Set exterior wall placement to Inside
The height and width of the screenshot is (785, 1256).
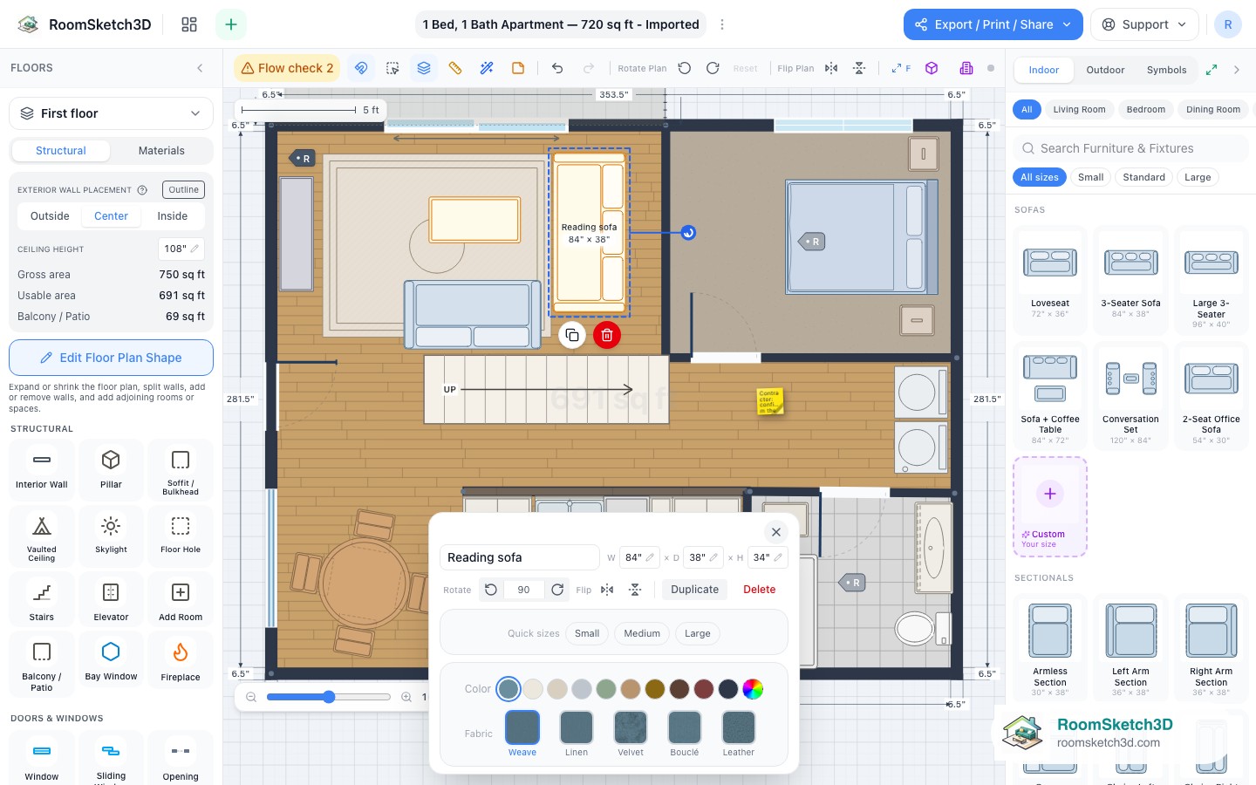point(173,216)
